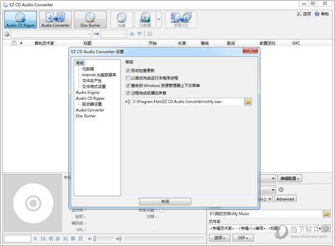Click the playback seek bar
The image size is (335, 246).
[164, 238]
